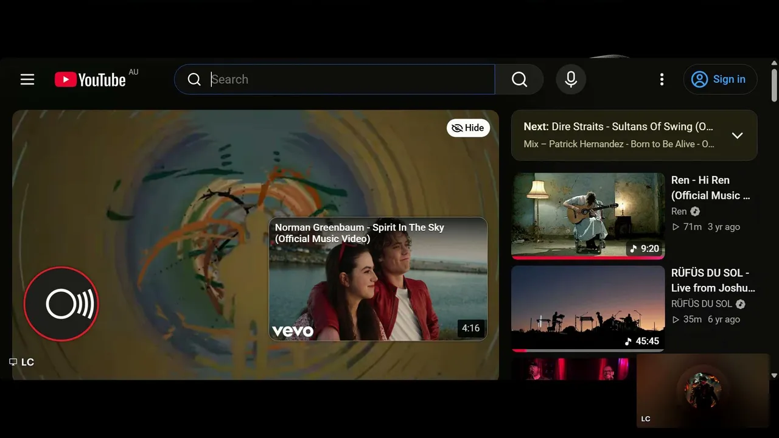779x438 pixels.
Task: Open Ren - Hi Ren title link
Action: [x=711, y=188]
